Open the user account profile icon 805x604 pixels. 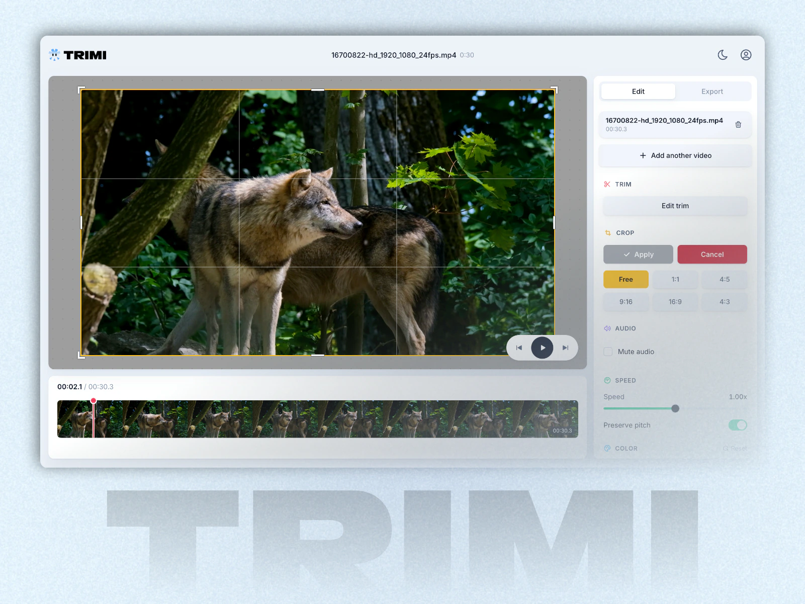tap(746, 55)
